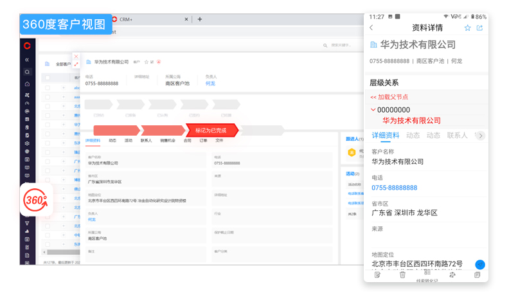
Task: Tap the share icon in mobile header
Action: 479,28
